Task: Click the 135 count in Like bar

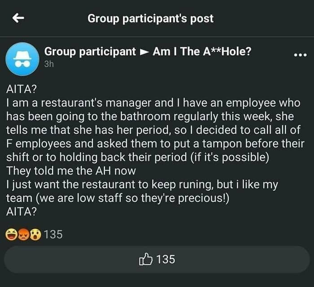Action: pyautogui.click(x=166, y=259)
